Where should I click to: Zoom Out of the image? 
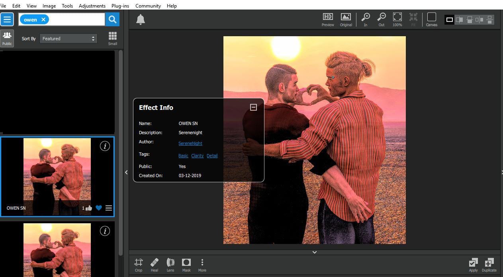(x=382, y=20)
